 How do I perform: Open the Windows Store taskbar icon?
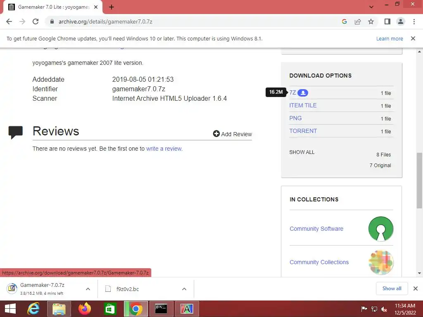click(x=110, y=309)
